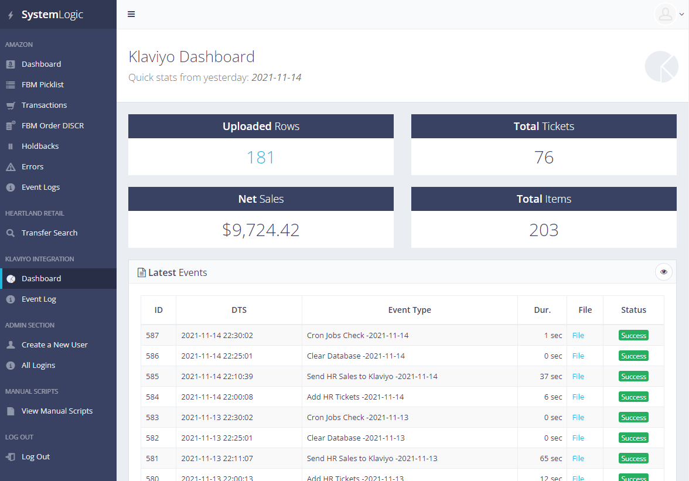Open FBM Picklist list icon
The width and height of the screenshot is (689, 481).
pos(11,85)
